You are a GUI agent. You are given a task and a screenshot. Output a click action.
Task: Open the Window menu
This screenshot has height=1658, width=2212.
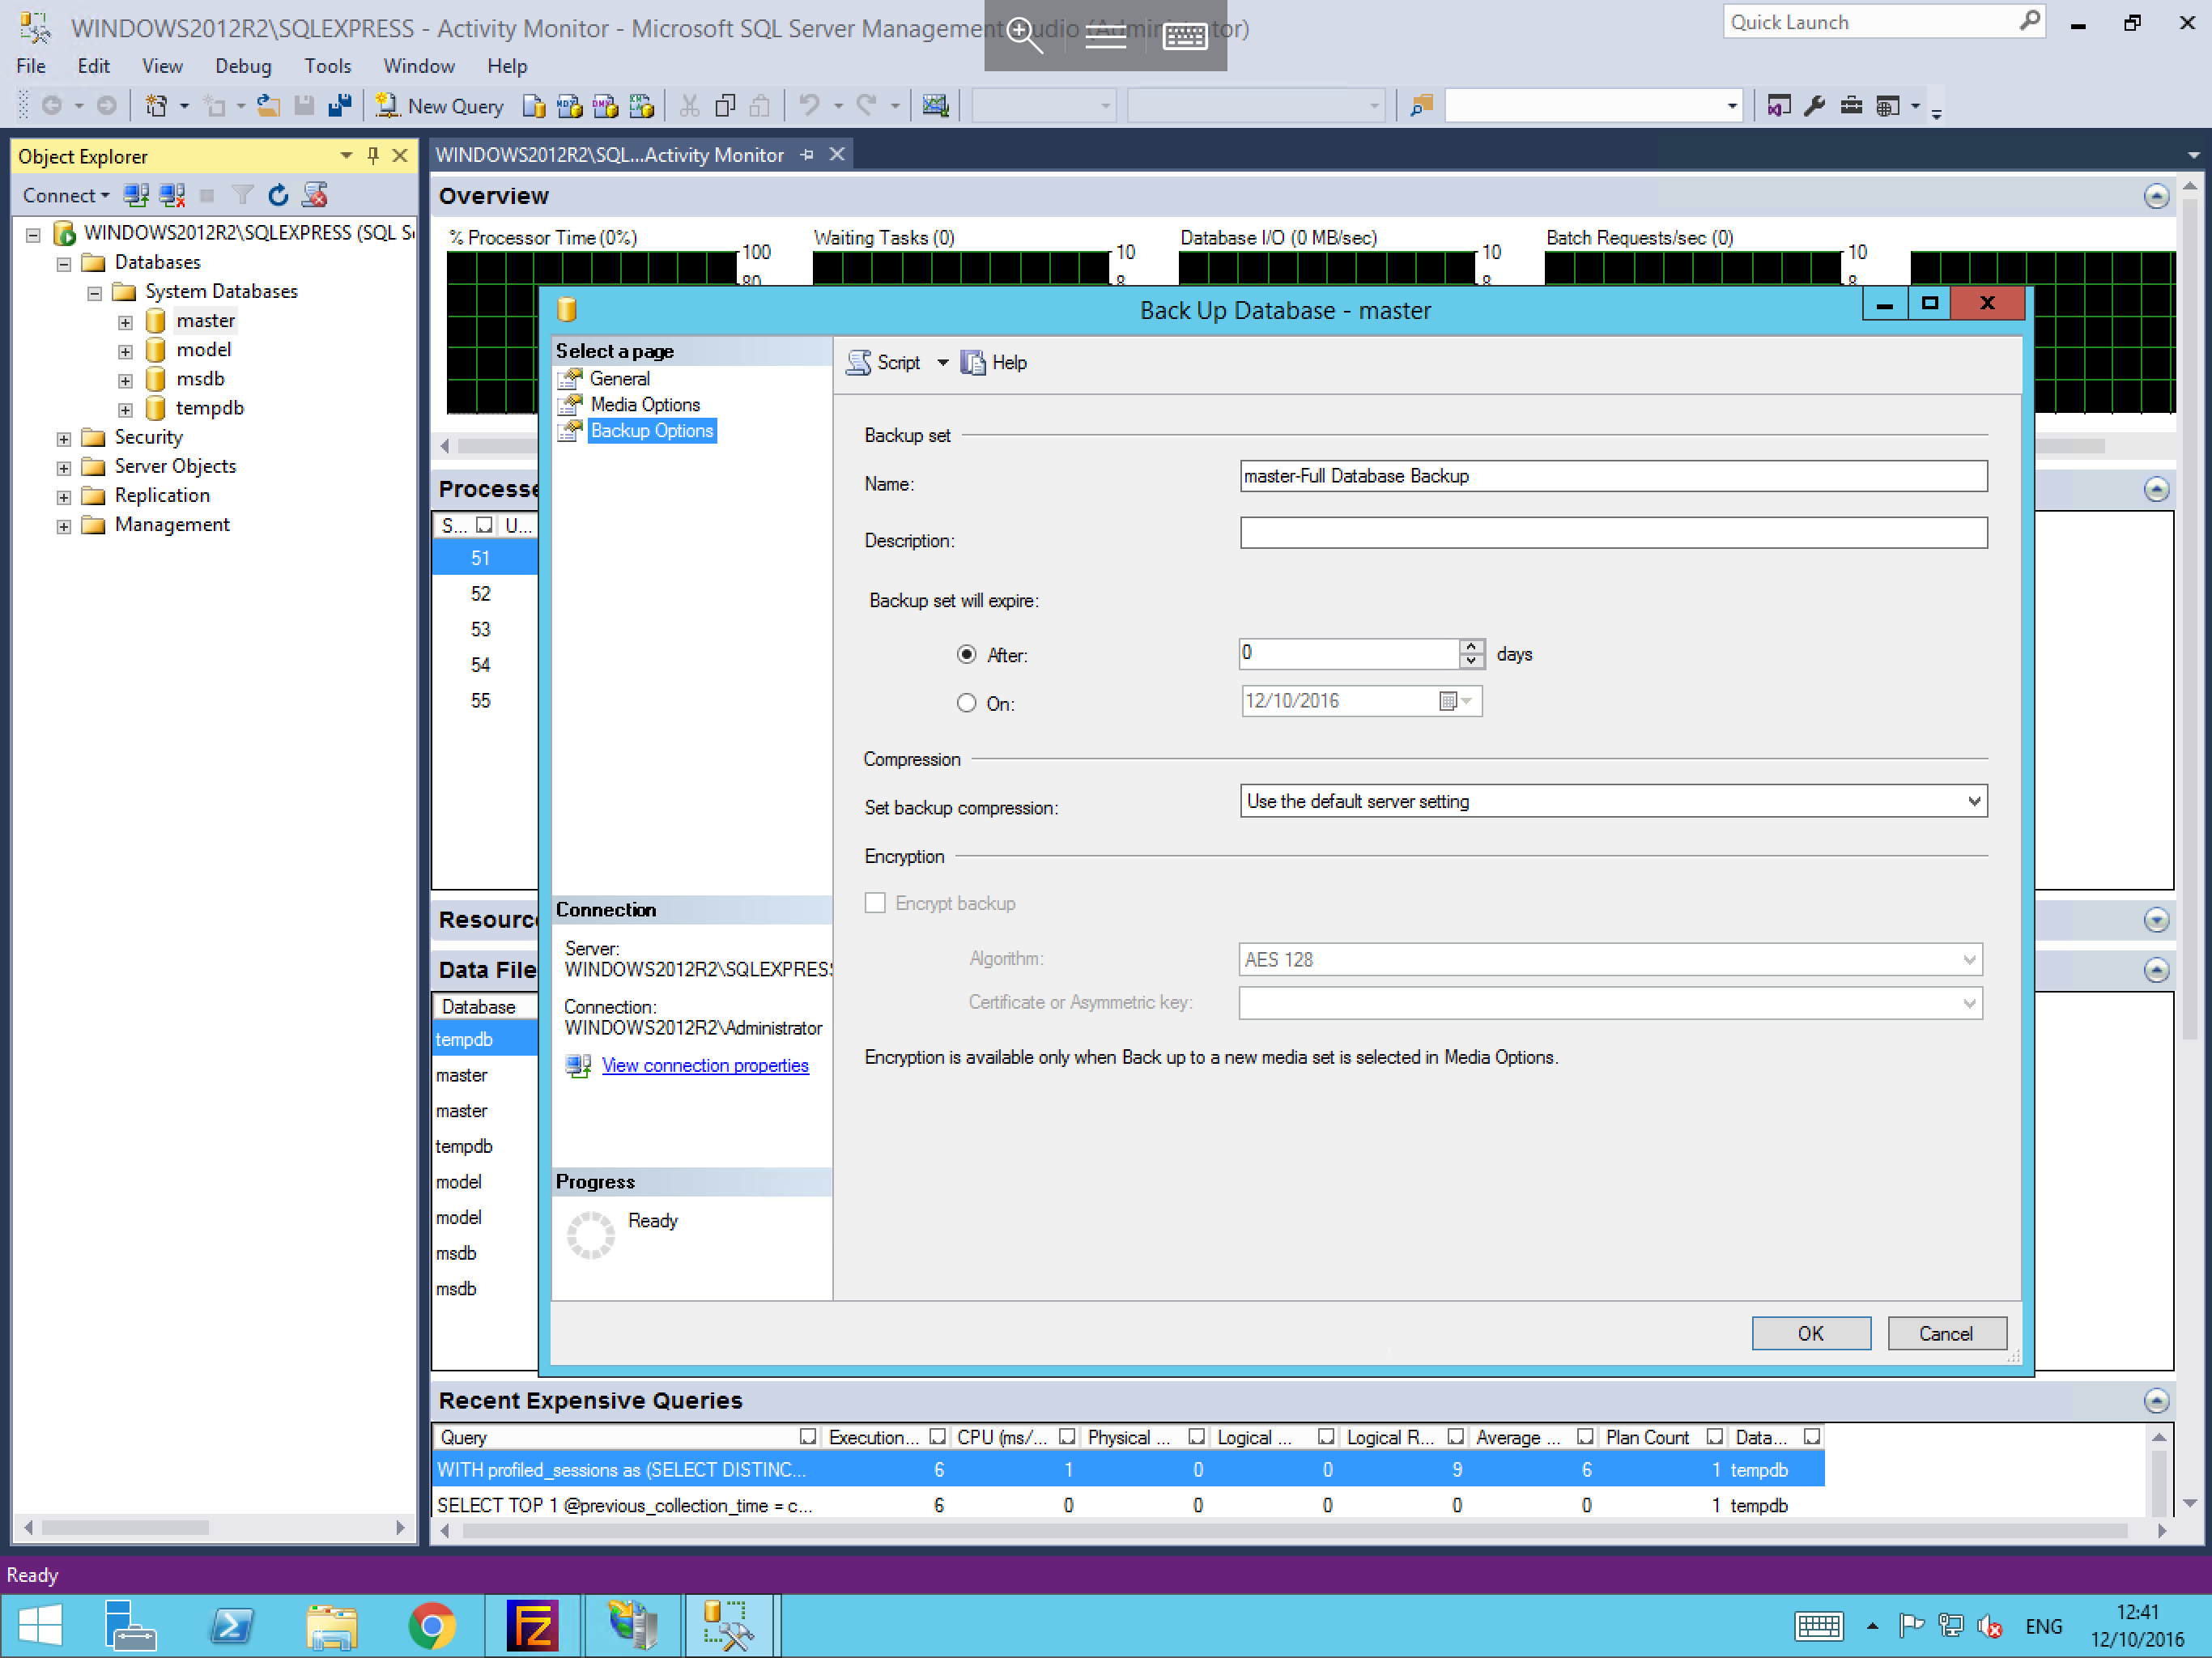tap(419, 66)
